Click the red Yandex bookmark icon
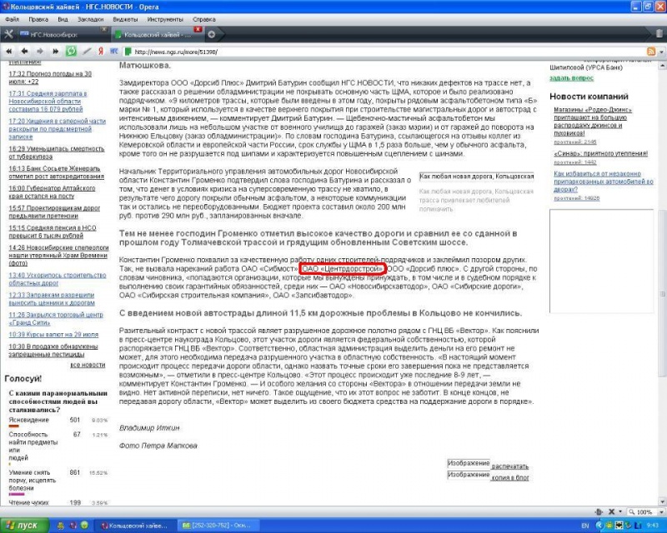Screen dimensions: 667x533 click(x=100, y=51)
